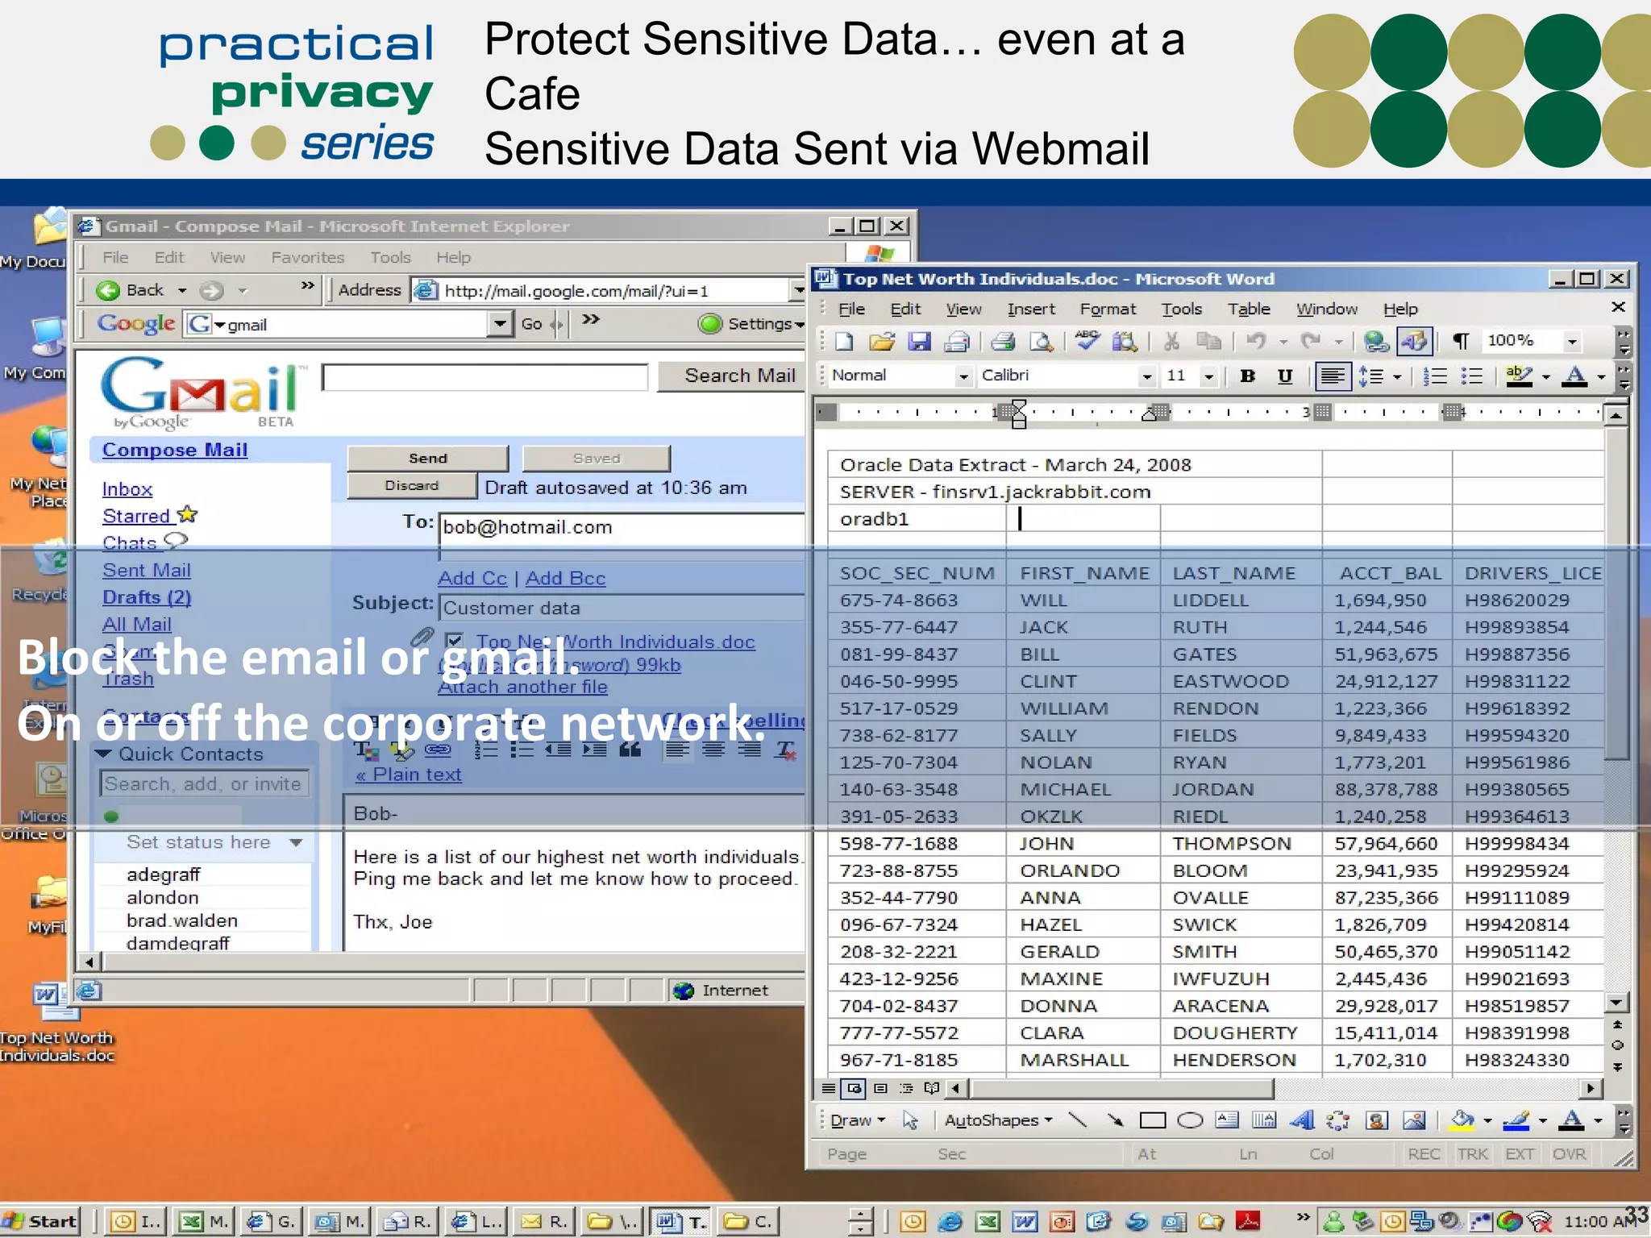This screenshot has height=1238, width=1651.
Task: Select the Rectangle drawing tool
Action: pyautogui.click(x=1152, y=1120)
